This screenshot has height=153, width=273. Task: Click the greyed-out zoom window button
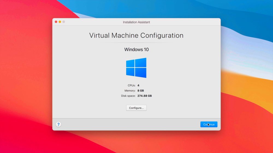click(x=64, y=22)
